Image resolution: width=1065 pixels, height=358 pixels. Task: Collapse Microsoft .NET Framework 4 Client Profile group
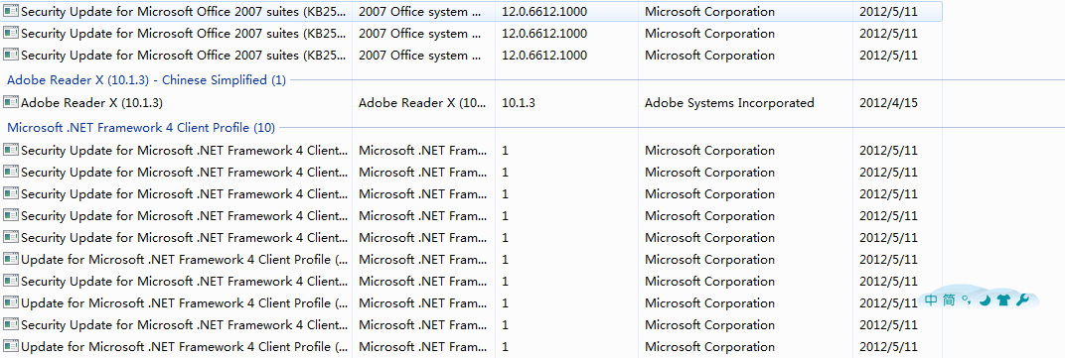141,128
